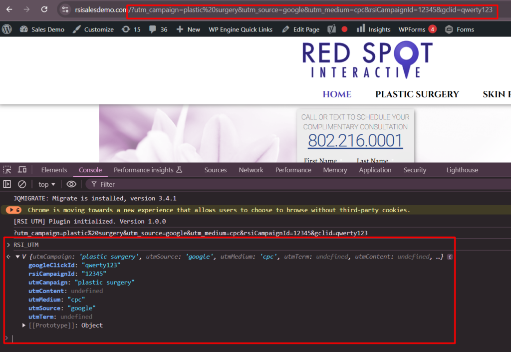
Task: Open the Forms admin bar item
Action: click(x=460, y=29)
